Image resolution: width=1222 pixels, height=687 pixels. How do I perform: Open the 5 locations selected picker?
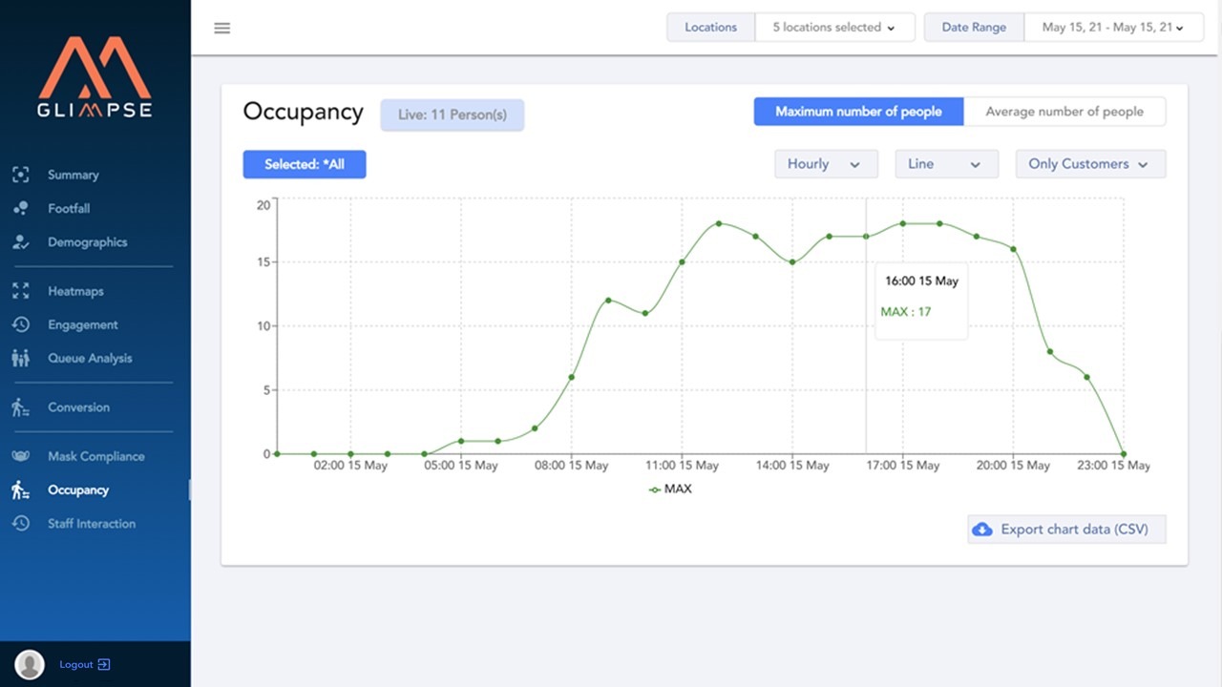coord(834,27)
